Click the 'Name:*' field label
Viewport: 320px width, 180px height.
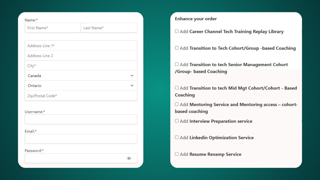31,20
